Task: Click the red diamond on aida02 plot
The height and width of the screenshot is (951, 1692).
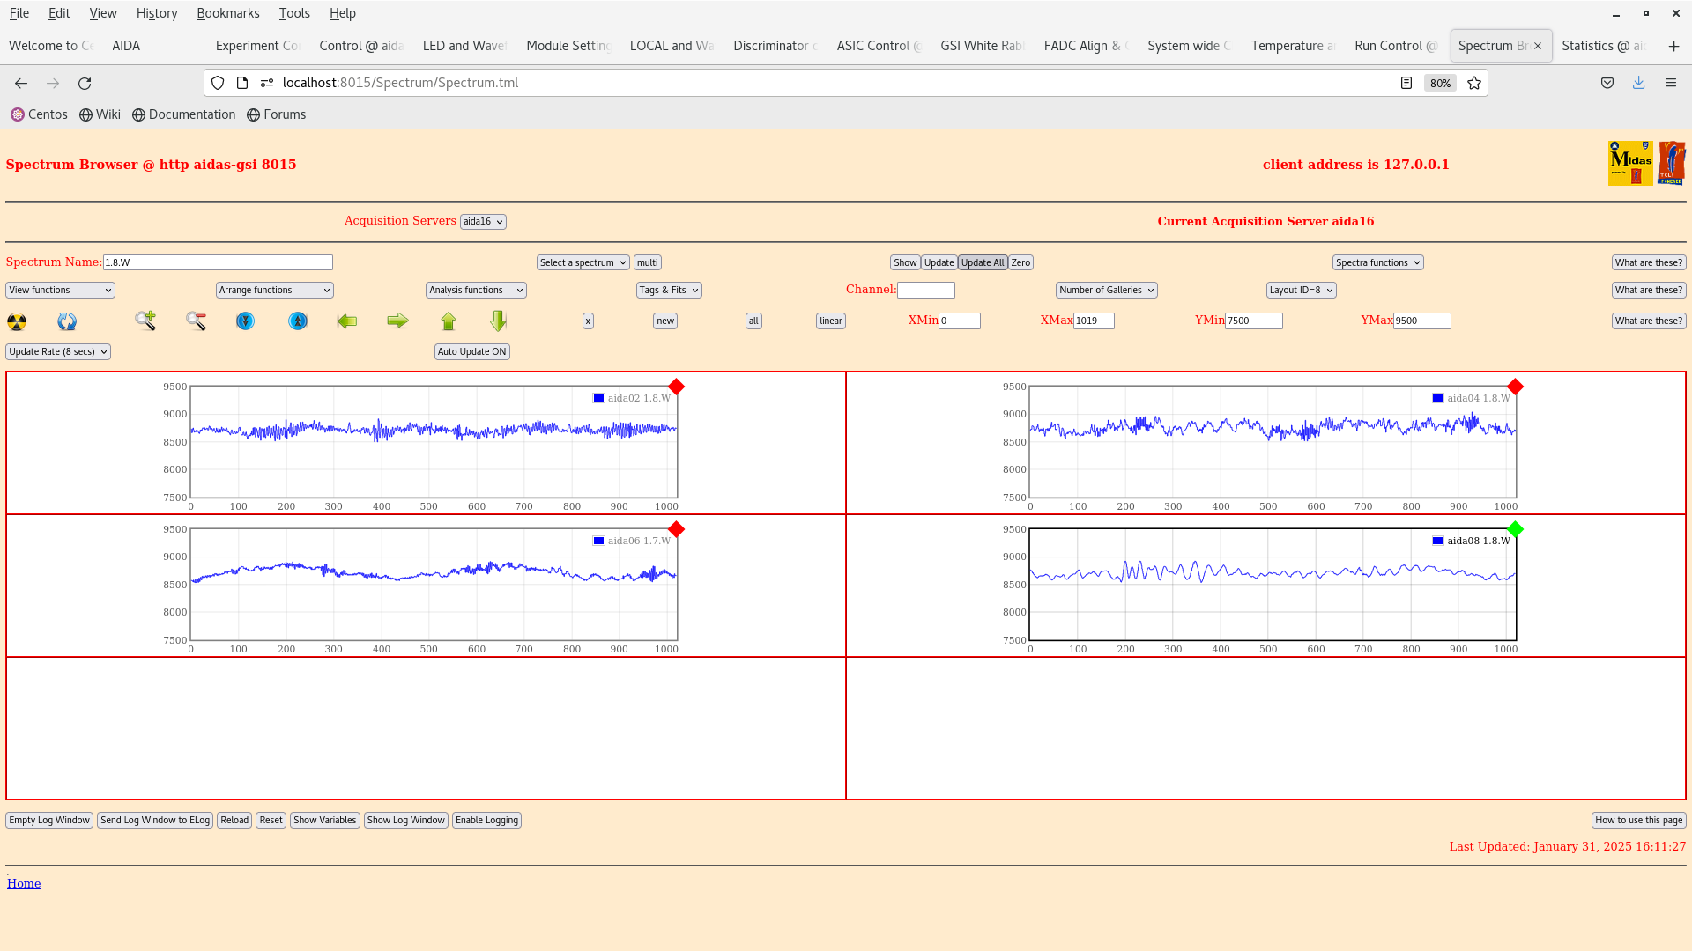Action: [x=676, y=387]
